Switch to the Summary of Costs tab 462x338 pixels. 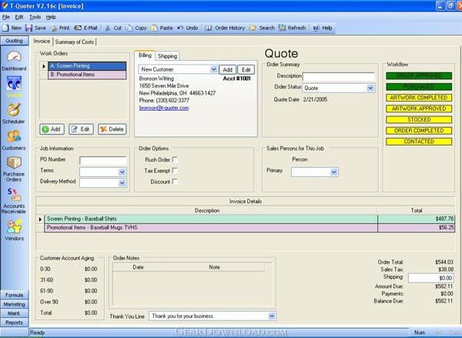coord(74,42)
